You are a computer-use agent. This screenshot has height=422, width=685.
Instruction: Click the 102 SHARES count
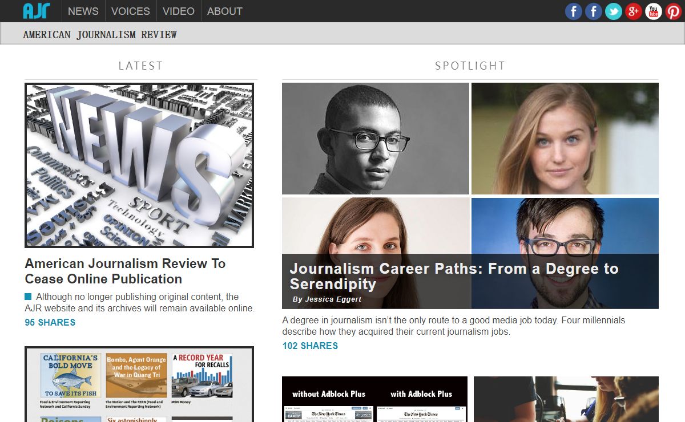(310, 346)
